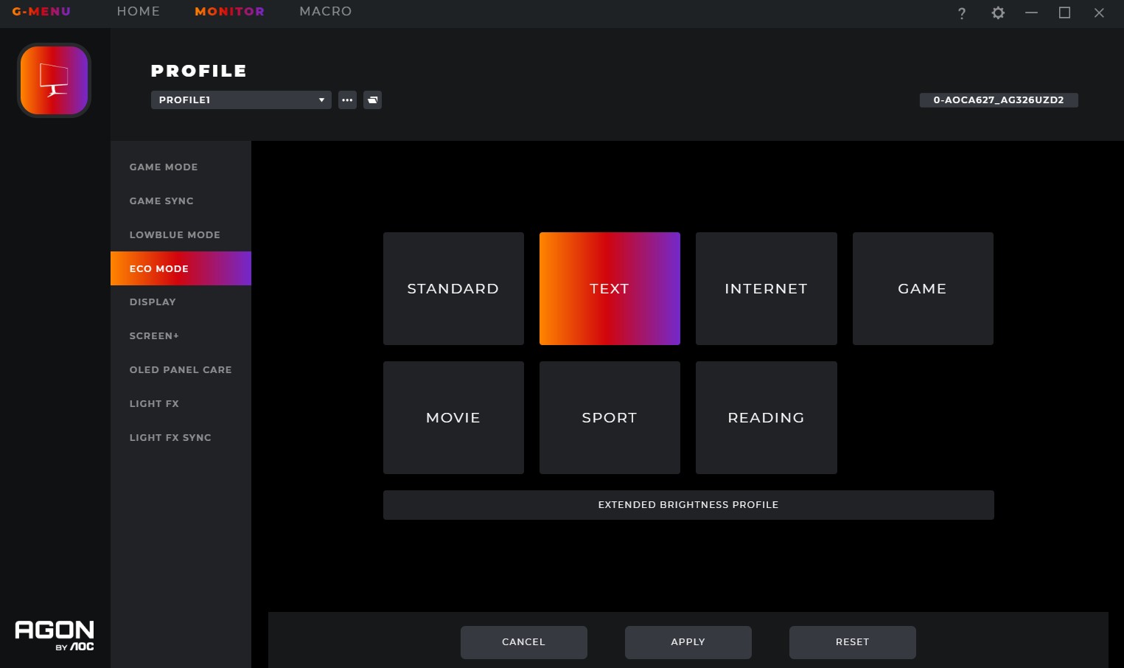Image resolution: width=1124 pixels, height=668 pixels.
Task: Click the monitor logo icon in the sidebar
Action: tap(54, 80)
